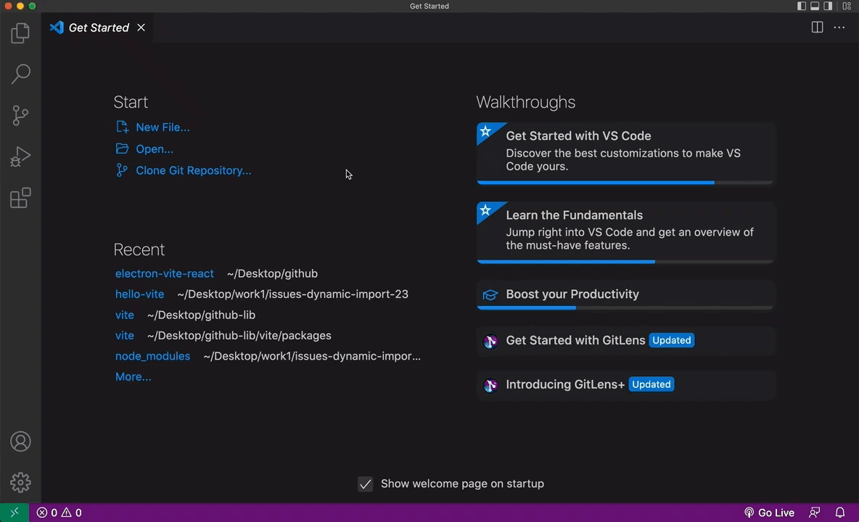Open the Source Control view
The height and width of the screenshot is (522, 859).
tap(20, 115)
